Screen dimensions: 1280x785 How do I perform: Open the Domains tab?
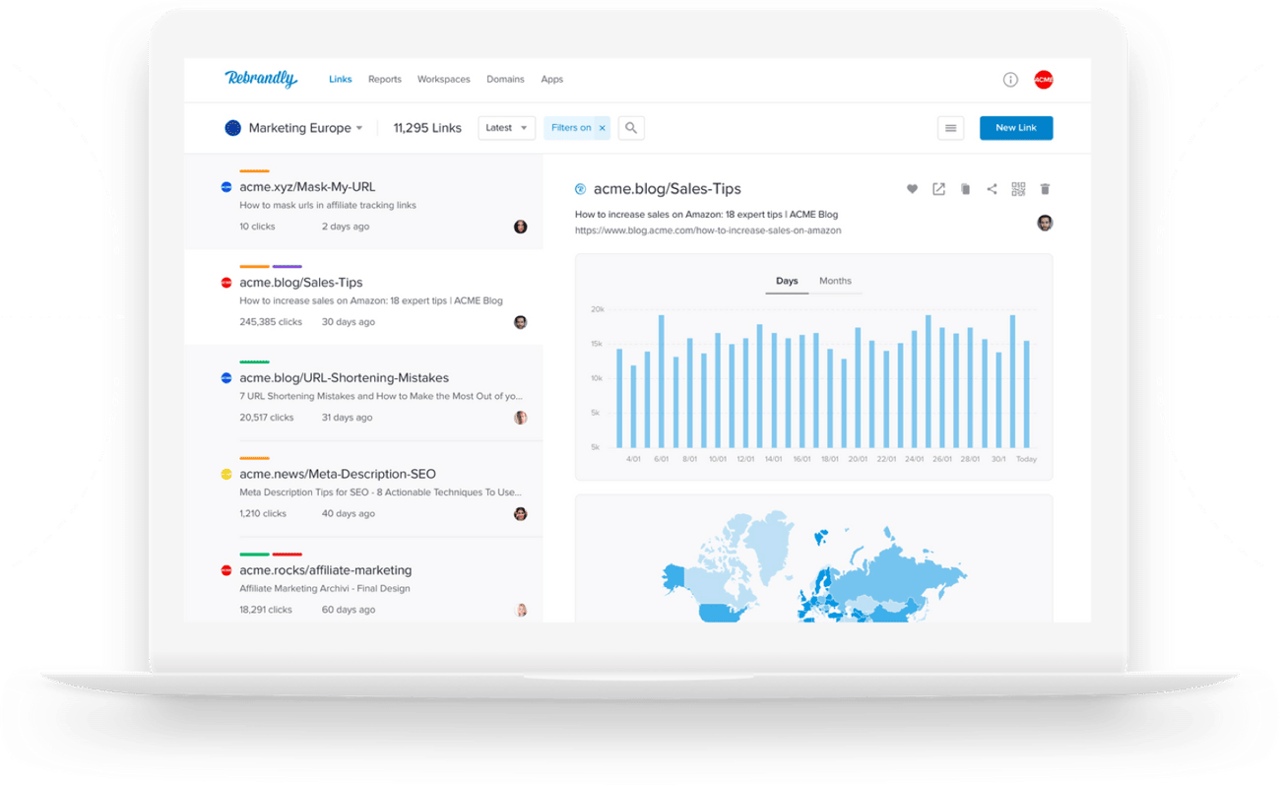point(505,80)
